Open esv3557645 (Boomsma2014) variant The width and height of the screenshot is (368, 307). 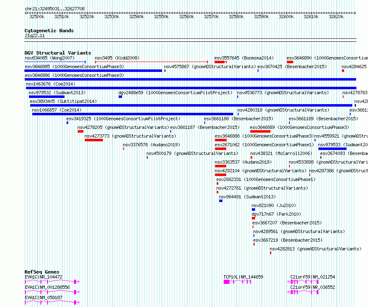[244, 58]
